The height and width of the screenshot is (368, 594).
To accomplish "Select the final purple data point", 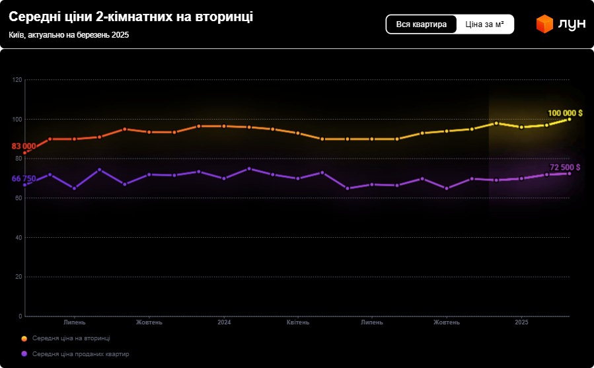I will pyautogui.click(x=570, y=173).
